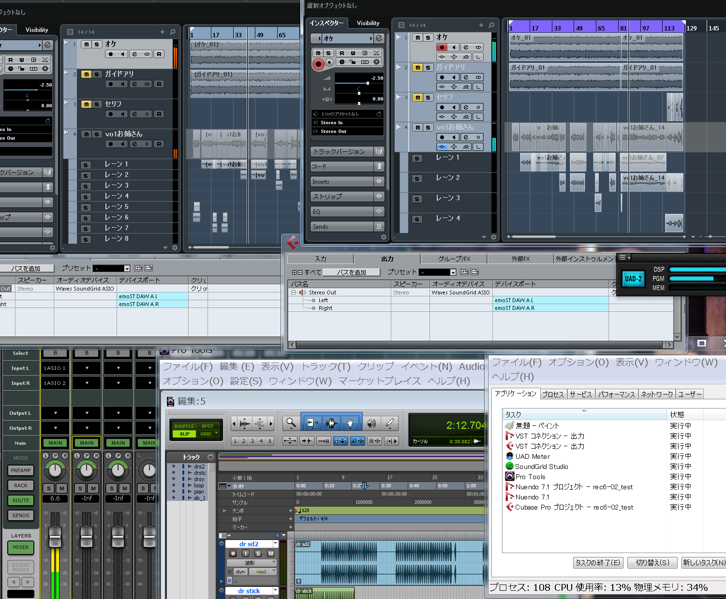Switch to パフォーマンス tab in Task Manager

616,394
